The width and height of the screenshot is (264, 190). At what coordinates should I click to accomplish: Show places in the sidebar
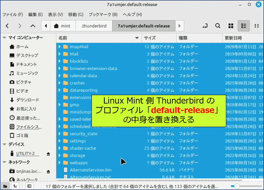click(5, 186)
